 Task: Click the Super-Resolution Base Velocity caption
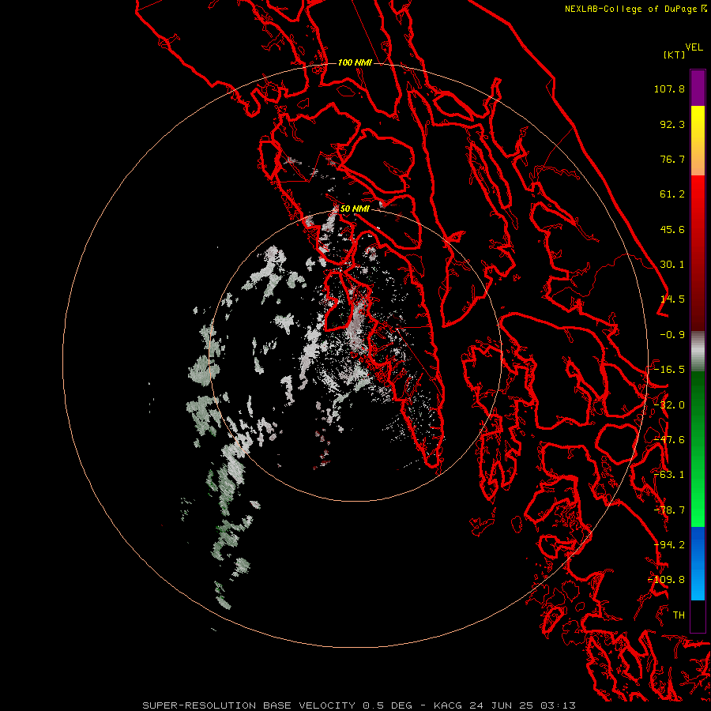[359, 705]
